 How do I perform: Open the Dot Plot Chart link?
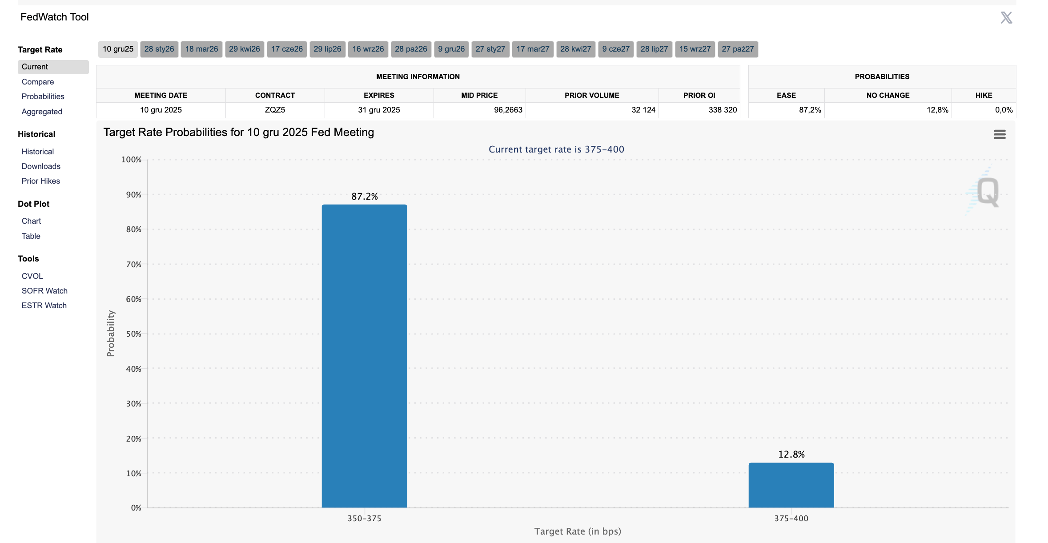coord(31,221)
